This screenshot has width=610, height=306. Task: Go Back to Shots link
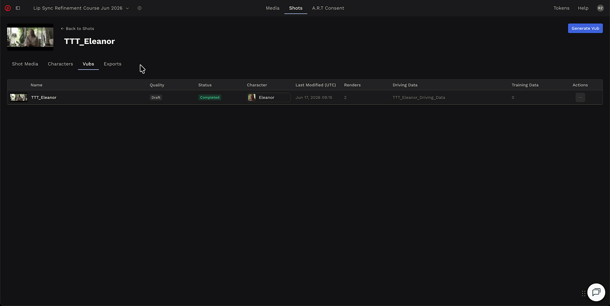coord(78,29)
